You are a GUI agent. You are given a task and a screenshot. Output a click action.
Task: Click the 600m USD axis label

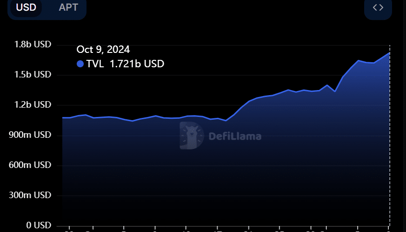(30, 165)
